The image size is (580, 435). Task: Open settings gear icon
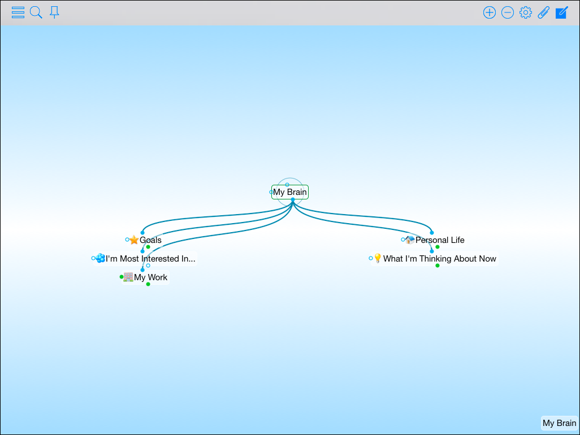click(x=526, y=12)
